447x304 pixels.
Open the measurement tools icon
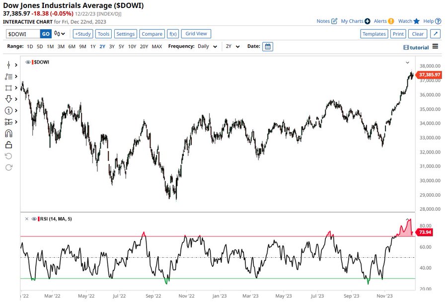[x=8, y=122]
